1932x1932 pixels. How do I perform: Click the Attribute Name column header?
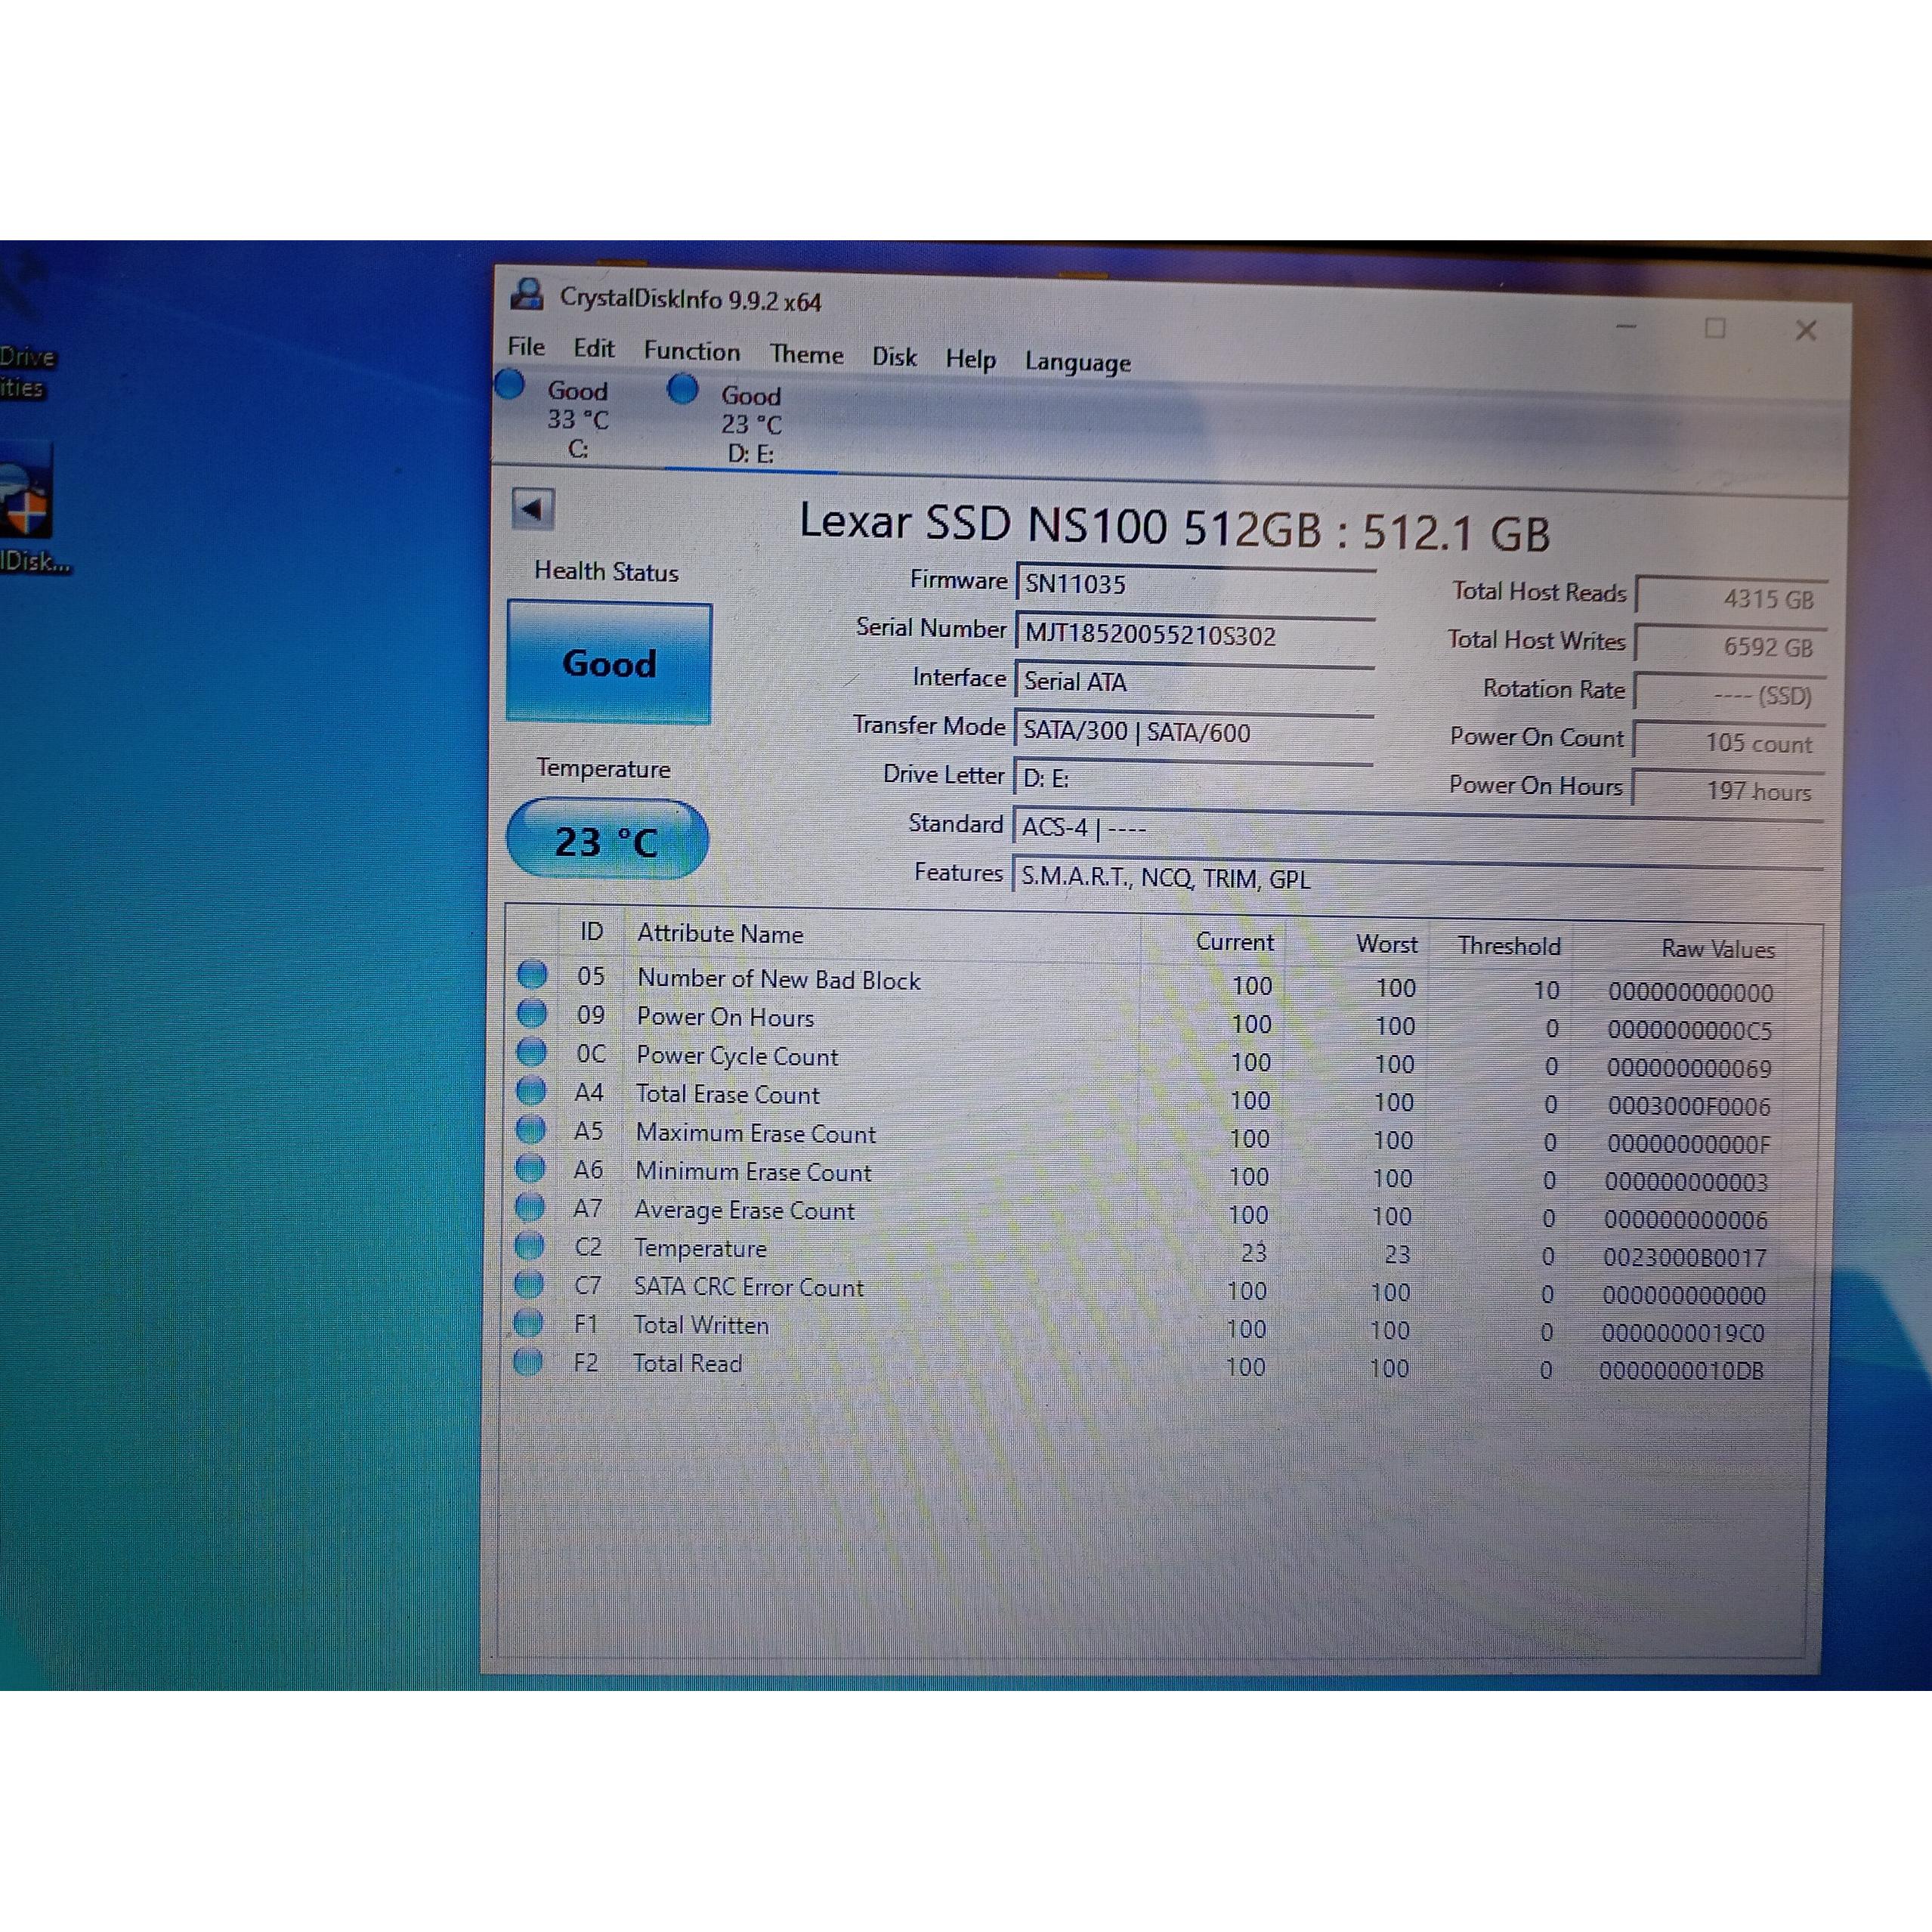(720, 934)
